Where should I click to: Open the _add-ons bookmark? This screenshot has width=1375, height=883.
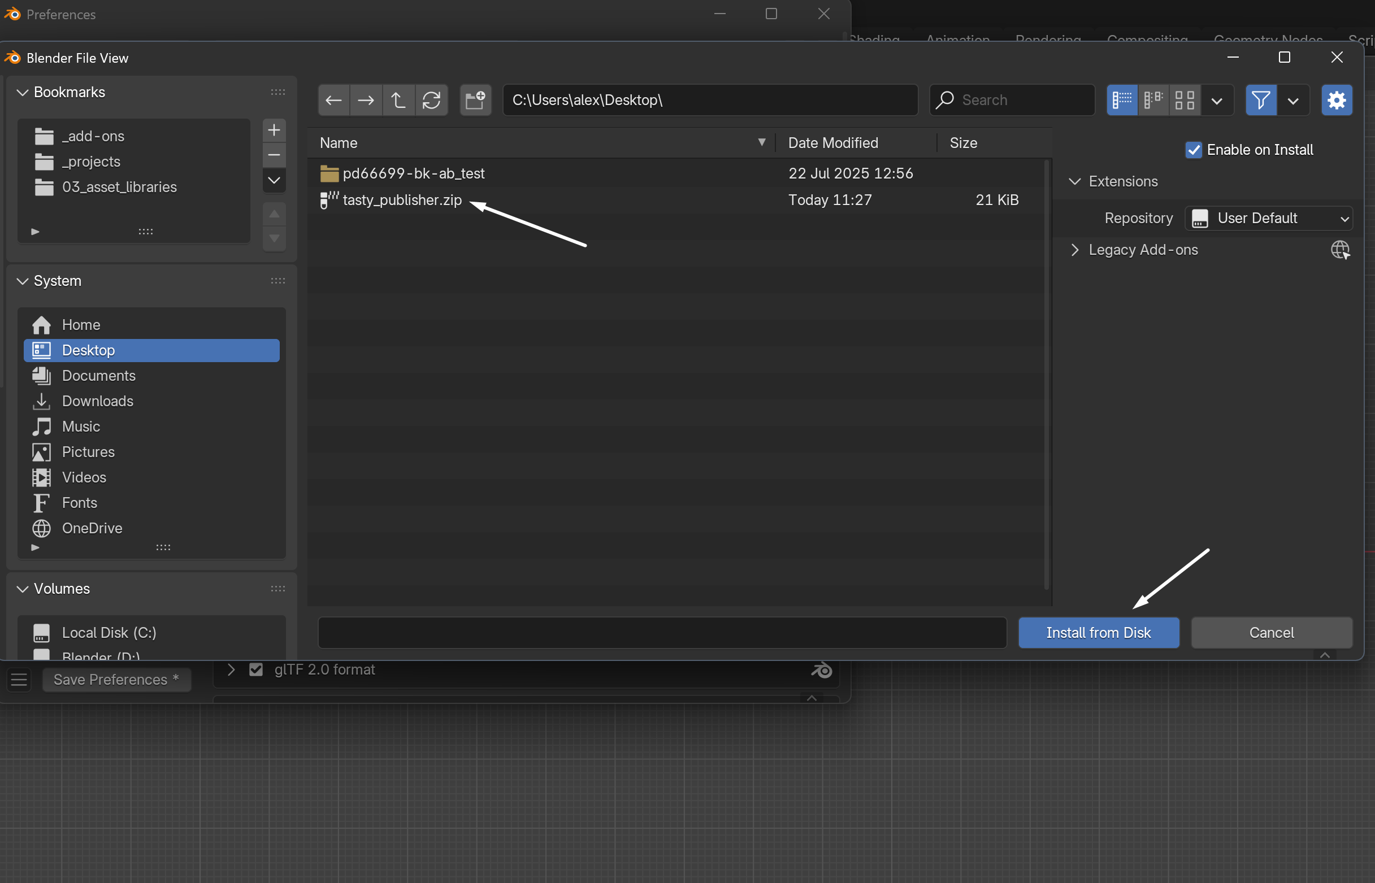coord(135,137)
